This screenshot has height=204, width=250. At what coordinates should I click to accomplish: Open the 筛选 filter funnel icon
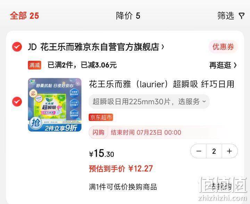(242, 16)
